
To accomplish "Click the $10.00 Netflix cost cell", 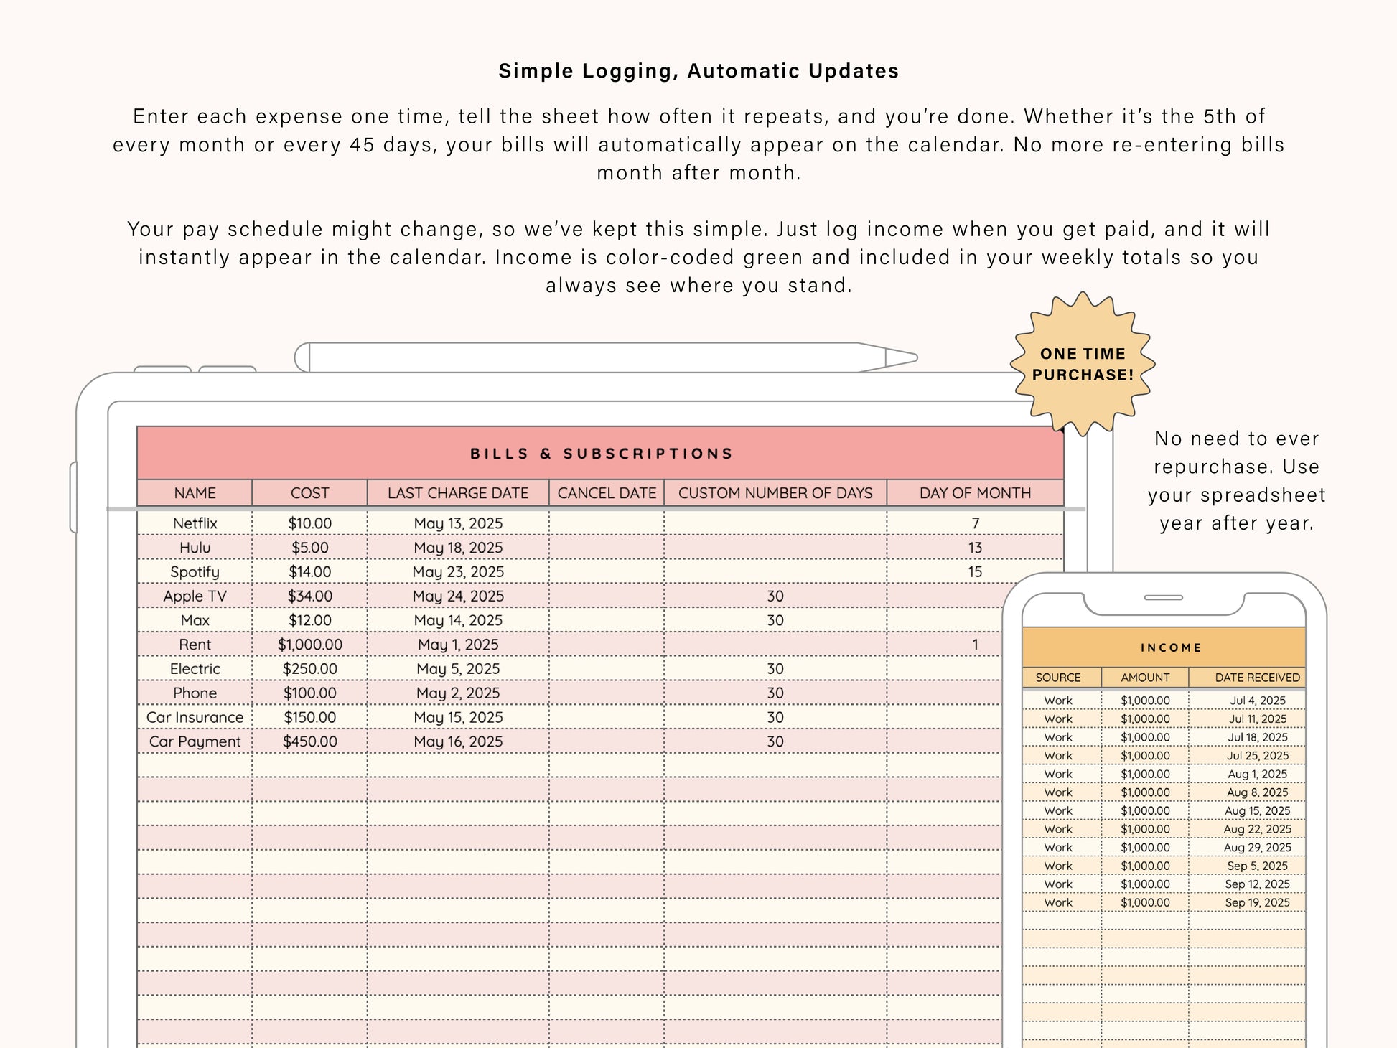I will tap(309, 523).
